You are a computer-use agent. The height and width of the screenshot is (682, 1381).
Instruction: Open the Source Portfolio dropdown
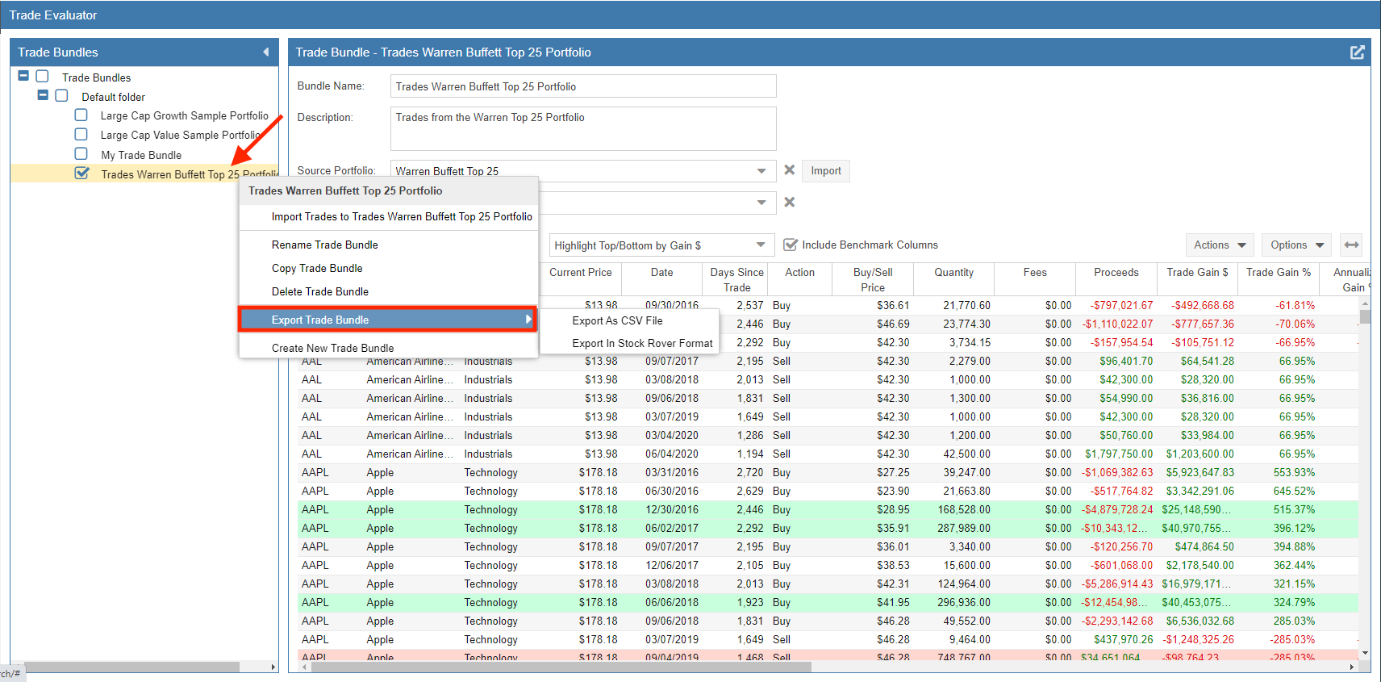761,171
